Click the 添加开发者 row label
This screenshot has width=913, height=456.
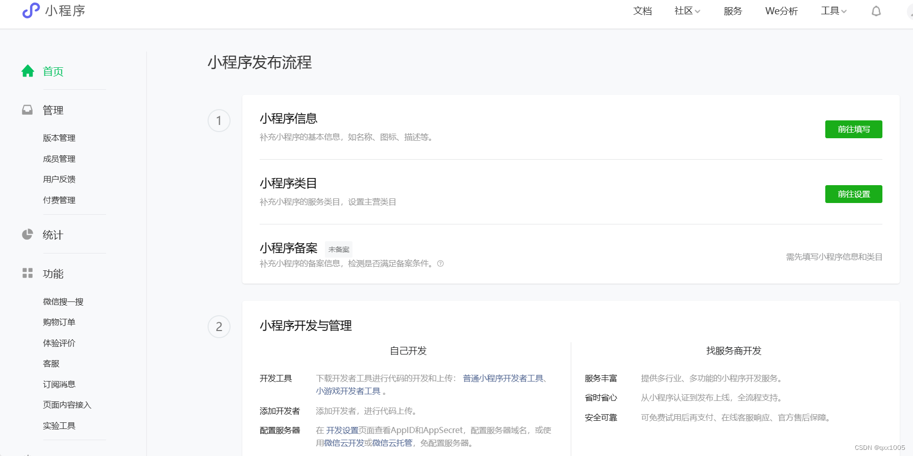point(280,411)
